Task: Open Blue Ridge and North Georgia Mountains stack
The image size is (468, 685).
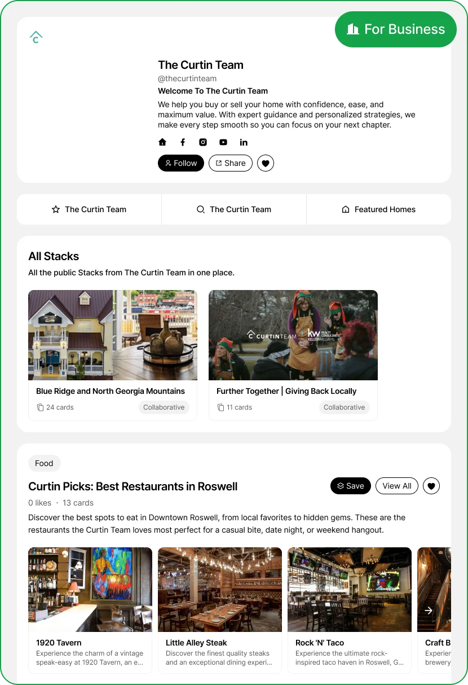Action: (113, 355)
